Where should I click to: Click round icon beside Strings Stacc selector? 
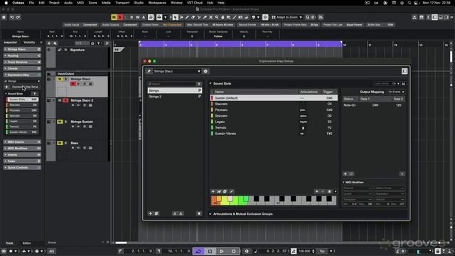205,71
